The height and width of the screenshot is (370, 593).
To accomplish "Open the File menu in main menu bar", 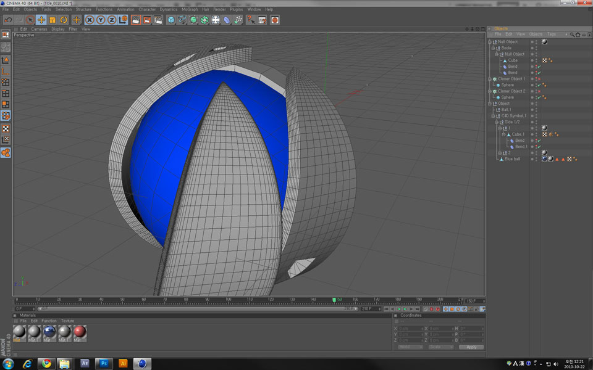I will (x=6, y=9).
